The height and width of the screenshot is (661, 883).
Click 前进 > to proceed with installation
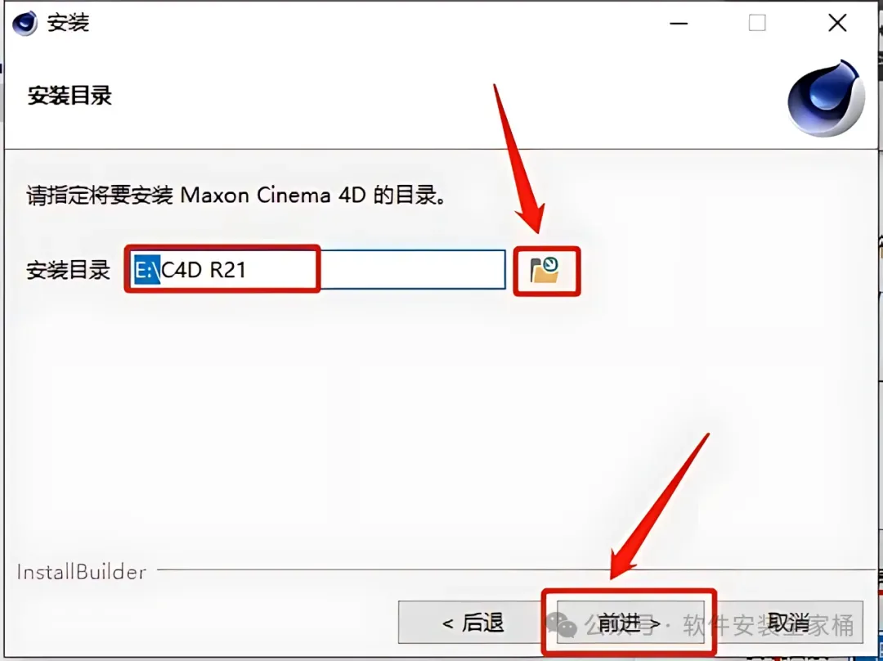629,622
